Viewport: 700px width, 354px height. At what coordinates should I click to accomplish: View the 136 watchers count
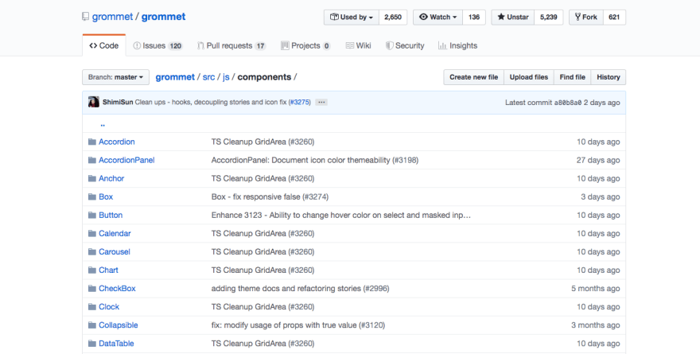474,17
